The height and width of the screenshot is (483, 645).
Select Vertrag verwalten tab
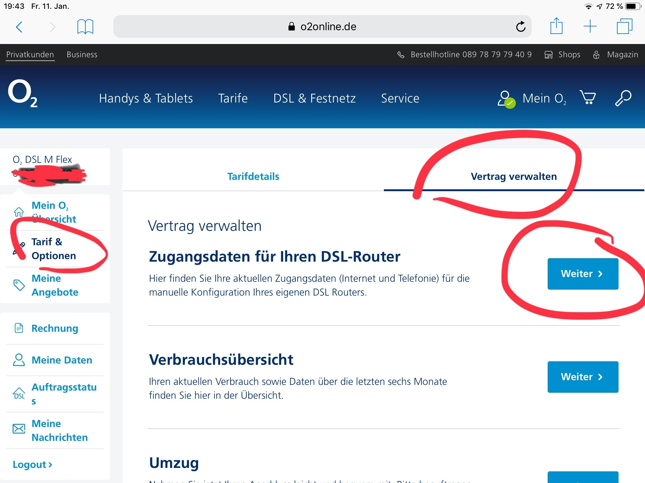click(514, 176)
